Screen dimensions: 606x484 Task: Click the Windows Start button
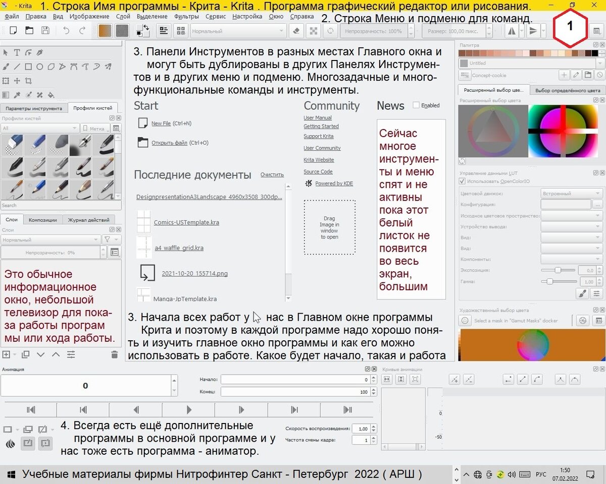click(x=11, y=474)
